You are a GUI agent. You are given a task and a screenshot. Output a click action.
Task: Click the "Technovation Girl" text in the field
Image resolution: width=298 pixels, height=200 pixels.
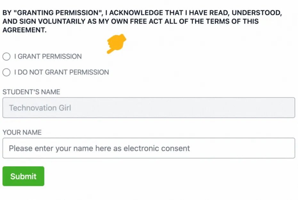point(40,108)
